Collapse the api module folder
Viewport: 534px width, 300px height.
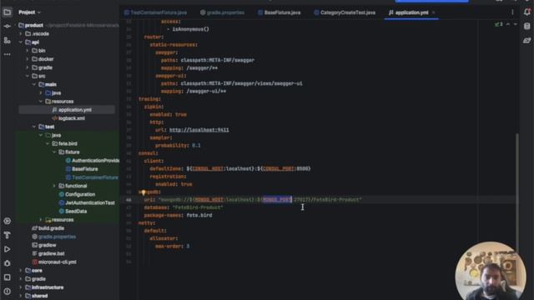tap(21, 42)
